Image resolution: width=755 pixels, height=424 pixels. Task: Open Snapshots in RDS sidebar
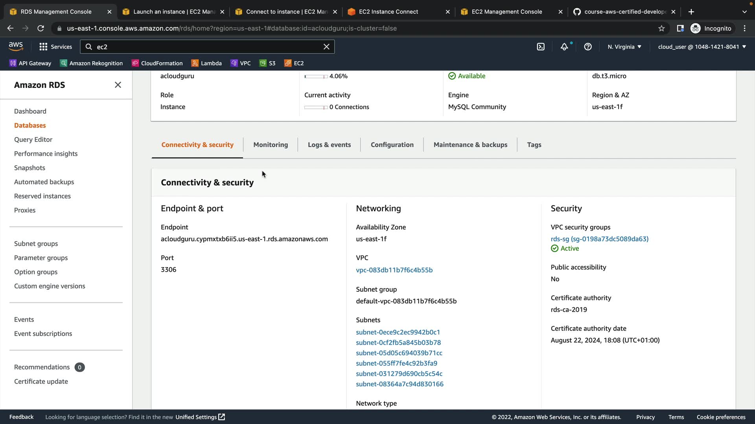pyautogui.click(x=29, y=168)
